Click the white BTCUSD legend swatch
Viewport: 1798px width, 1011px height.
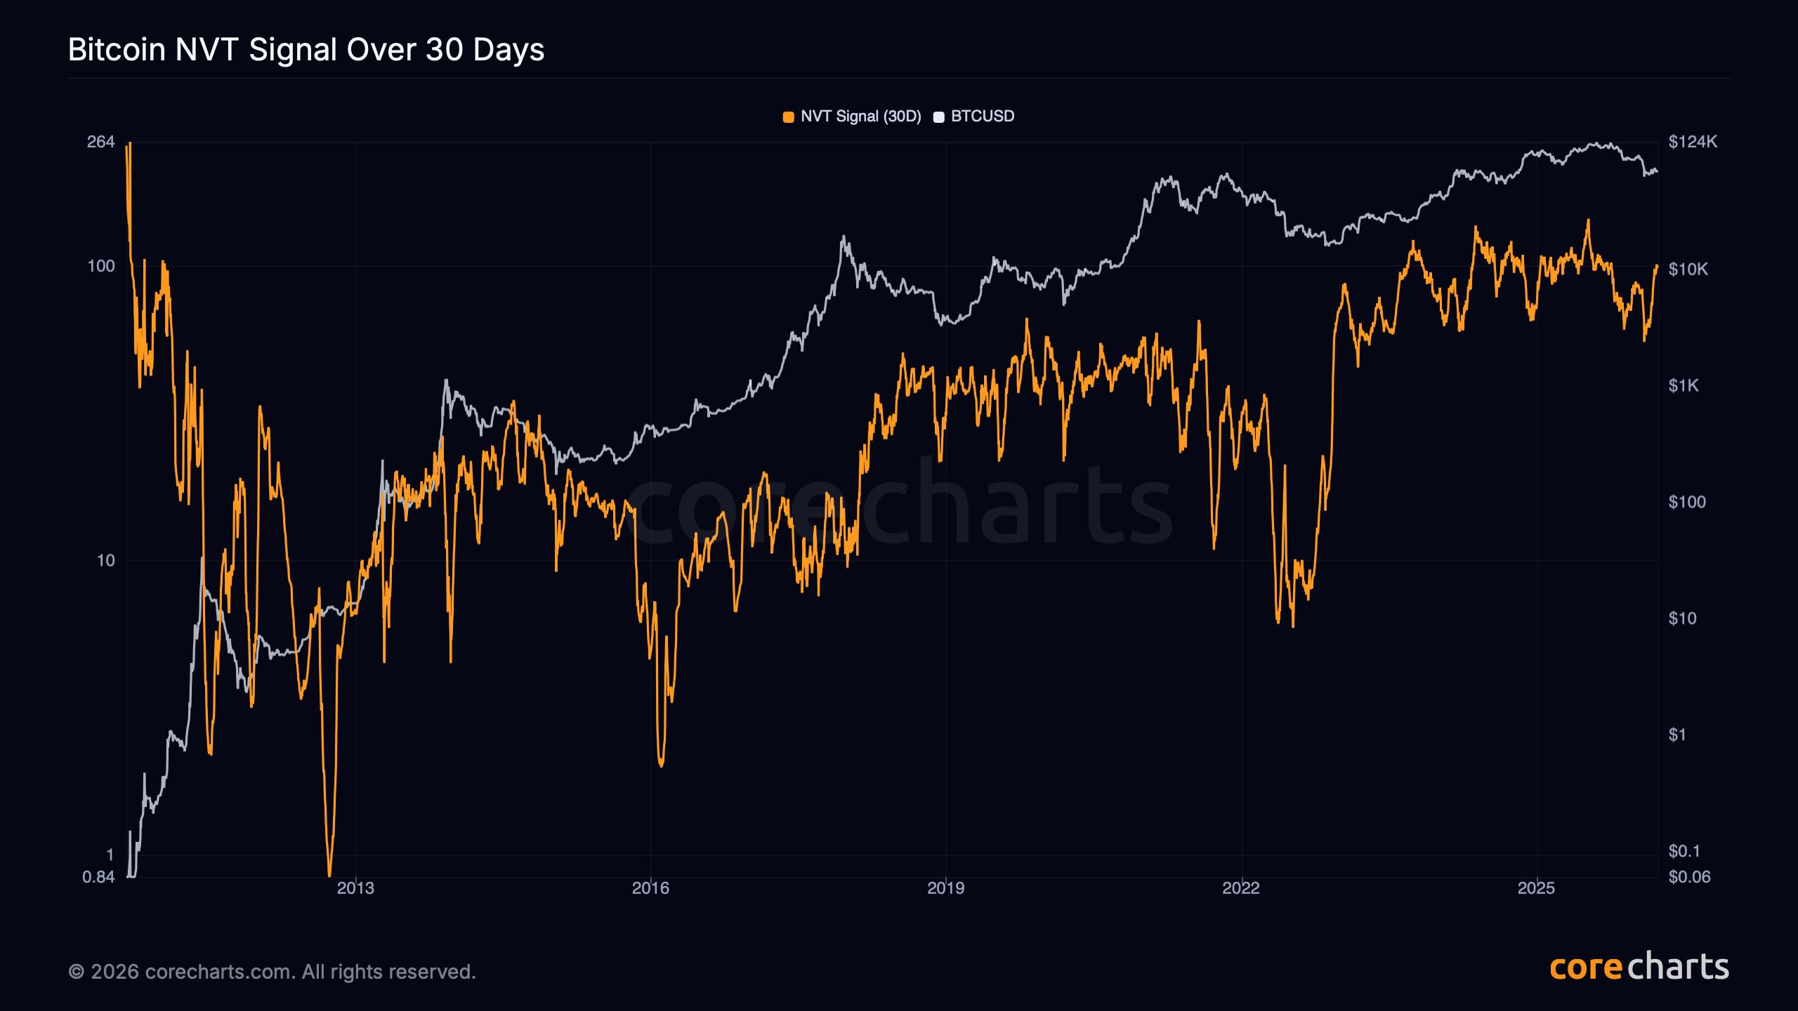(938, 117)
